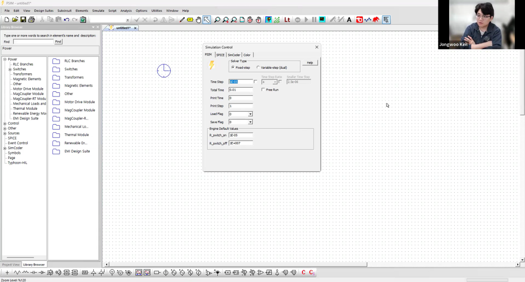
Task: Click the Help button in dialog
Action: point(310,63)
